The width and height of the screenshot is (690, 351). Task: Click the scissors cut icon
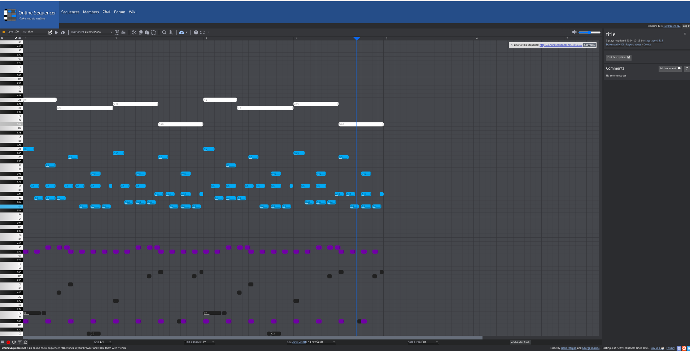pyautogui.click(x=134, y=32)
